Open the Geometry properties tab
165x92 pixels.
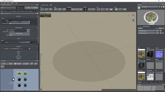click(x=6, y=11)
